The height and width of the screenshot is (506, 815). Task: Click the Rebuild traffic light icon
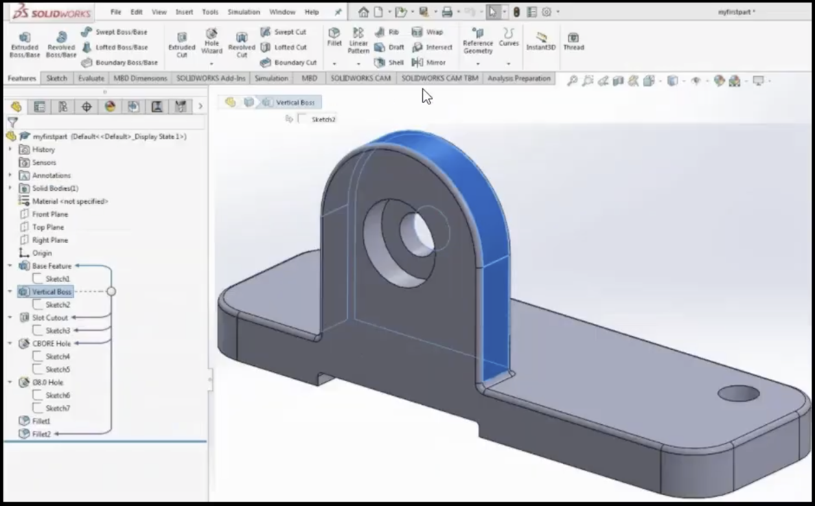pyautogui.click(x=516, y=12)
